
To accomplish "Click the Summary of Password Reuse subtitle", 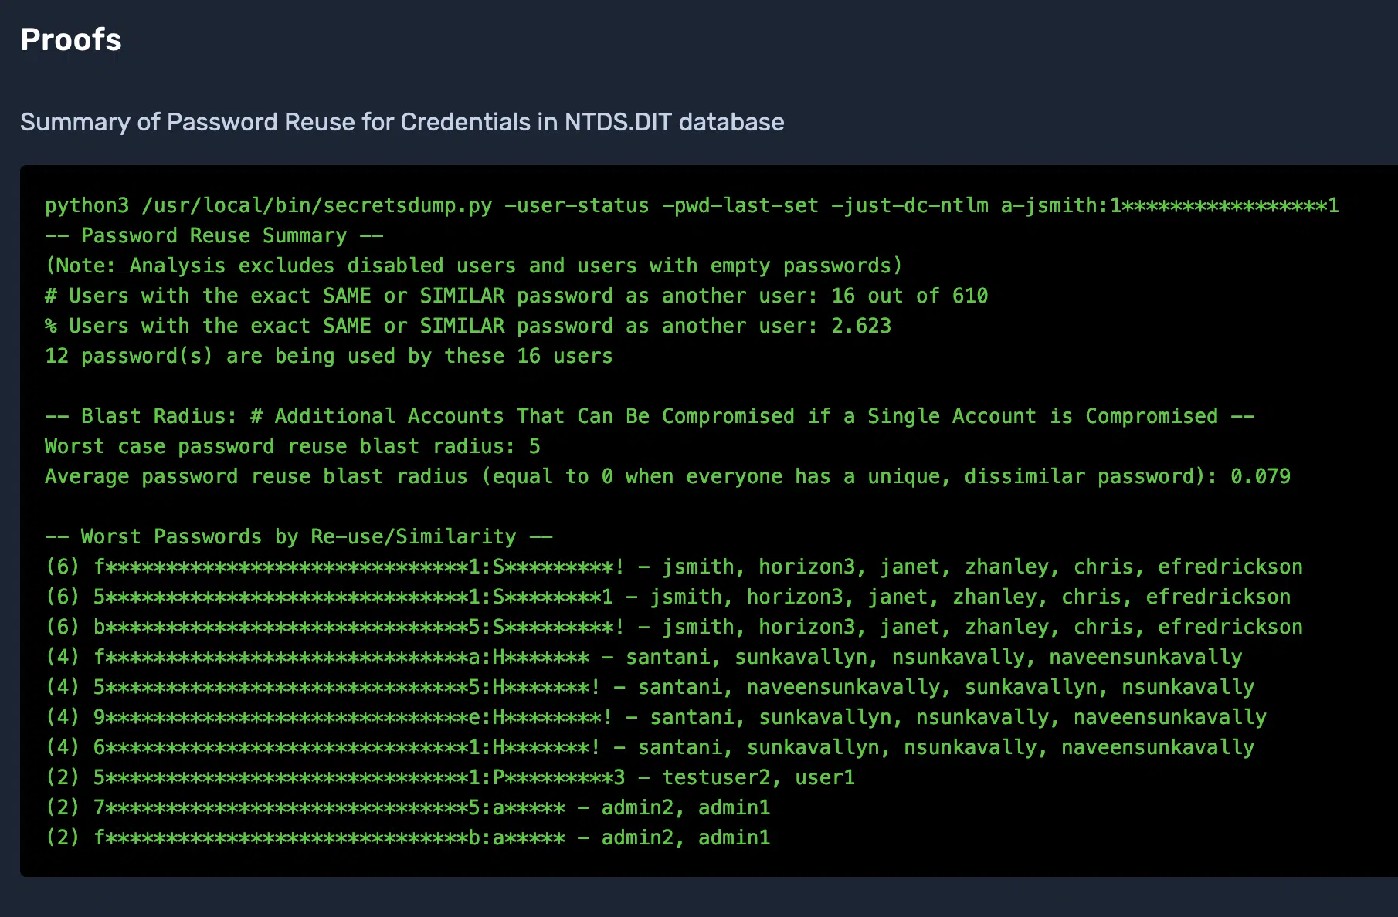I will click(402, 122).
